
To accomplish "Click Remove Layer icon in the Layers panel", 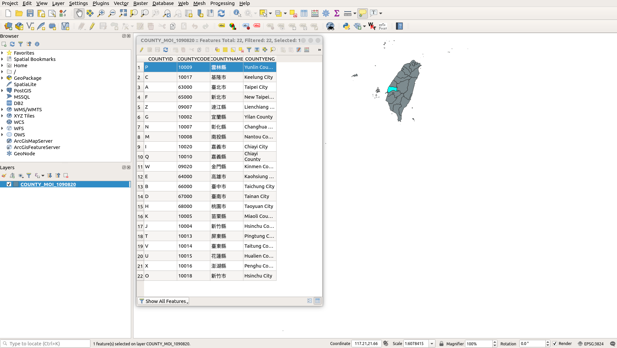I will coord(66,175).
